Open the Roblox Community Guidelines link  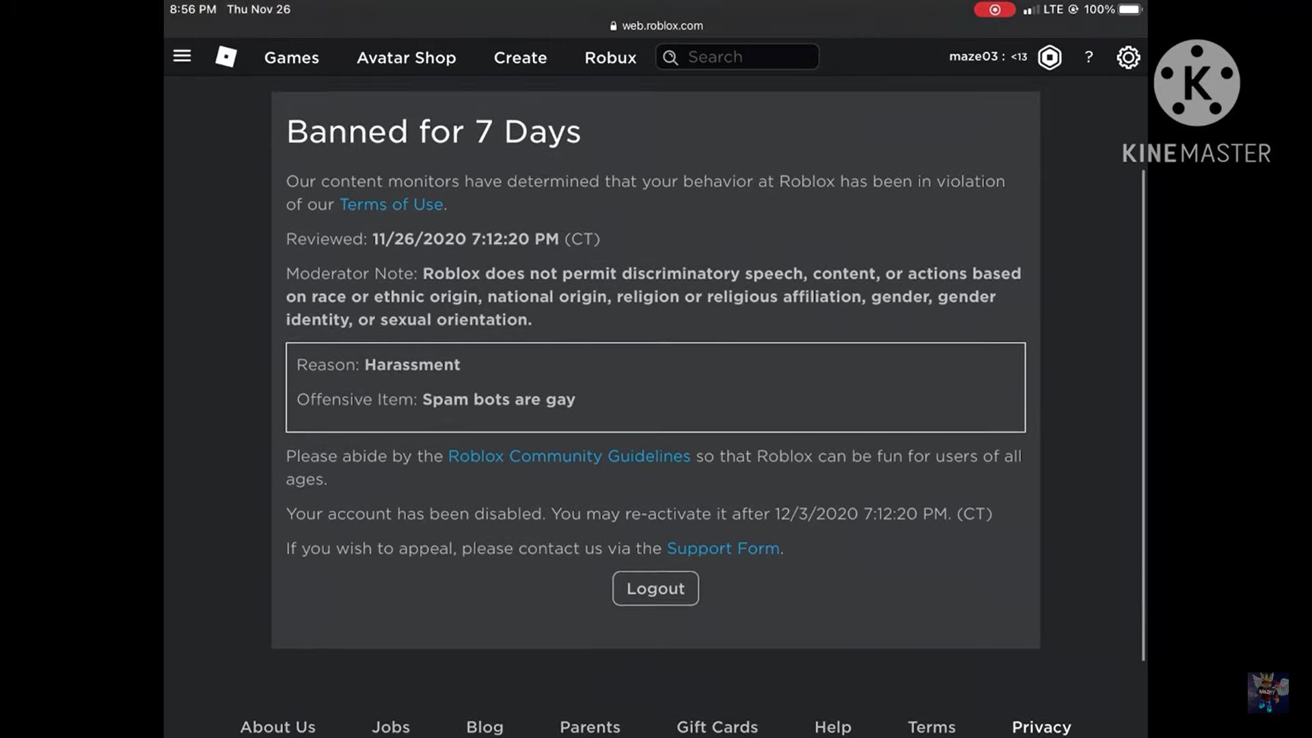tap(569, 456)
